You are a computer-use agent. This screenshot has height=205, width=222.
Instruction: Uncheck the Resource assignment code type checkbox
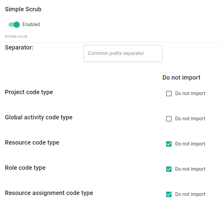[169, 194]
